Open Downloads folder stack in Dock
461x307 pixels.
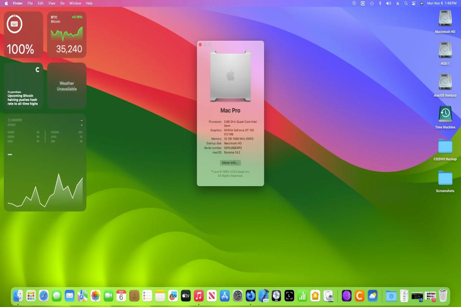coord(391,296)
